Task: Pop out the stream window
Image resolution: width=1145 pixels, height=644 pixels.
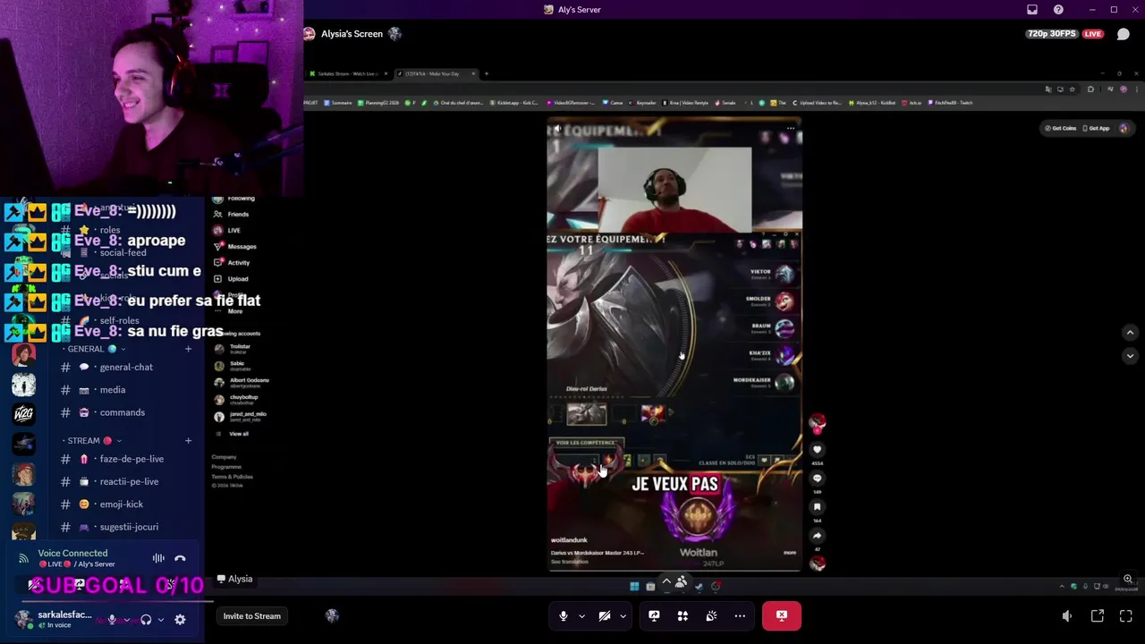Action: (x=1098, y=616)
